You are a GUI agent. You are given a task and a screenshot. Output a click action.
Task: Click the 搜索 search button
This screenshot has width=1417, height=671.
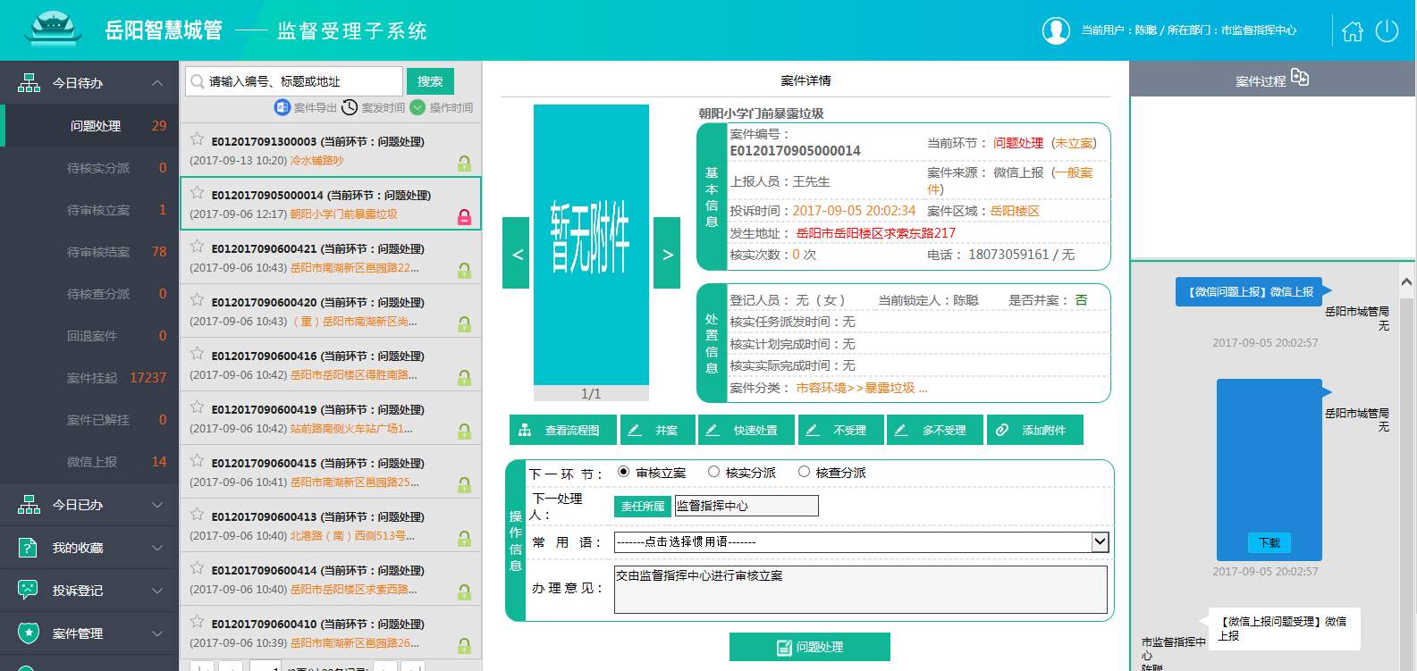[430, 81]
